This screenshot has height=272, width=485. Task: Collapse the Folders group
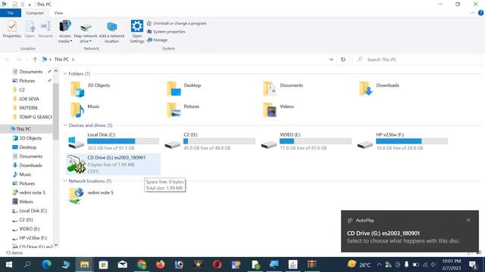(x=65, y=74)
